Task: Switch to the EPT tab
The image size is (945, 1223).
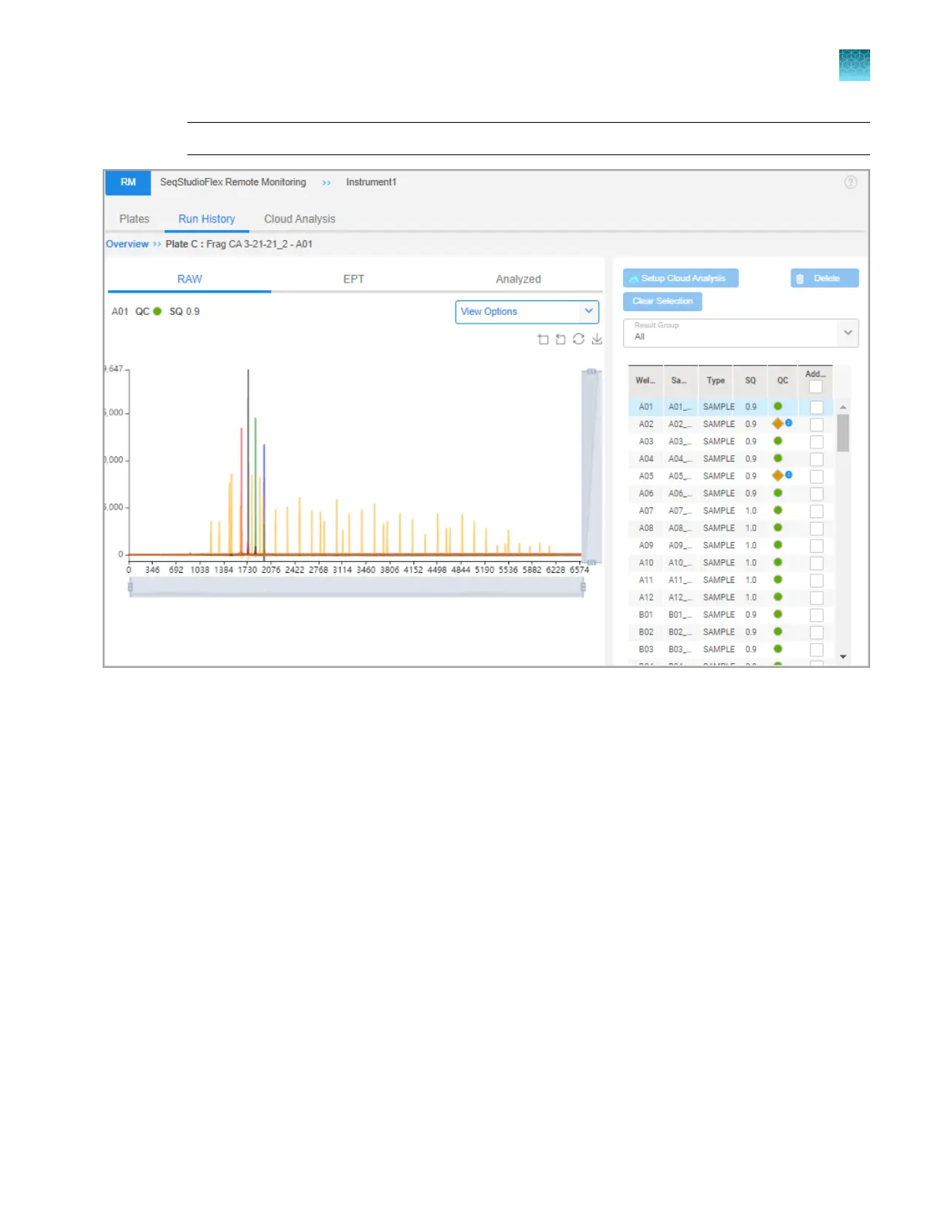Action: click(x=354, y=279)
